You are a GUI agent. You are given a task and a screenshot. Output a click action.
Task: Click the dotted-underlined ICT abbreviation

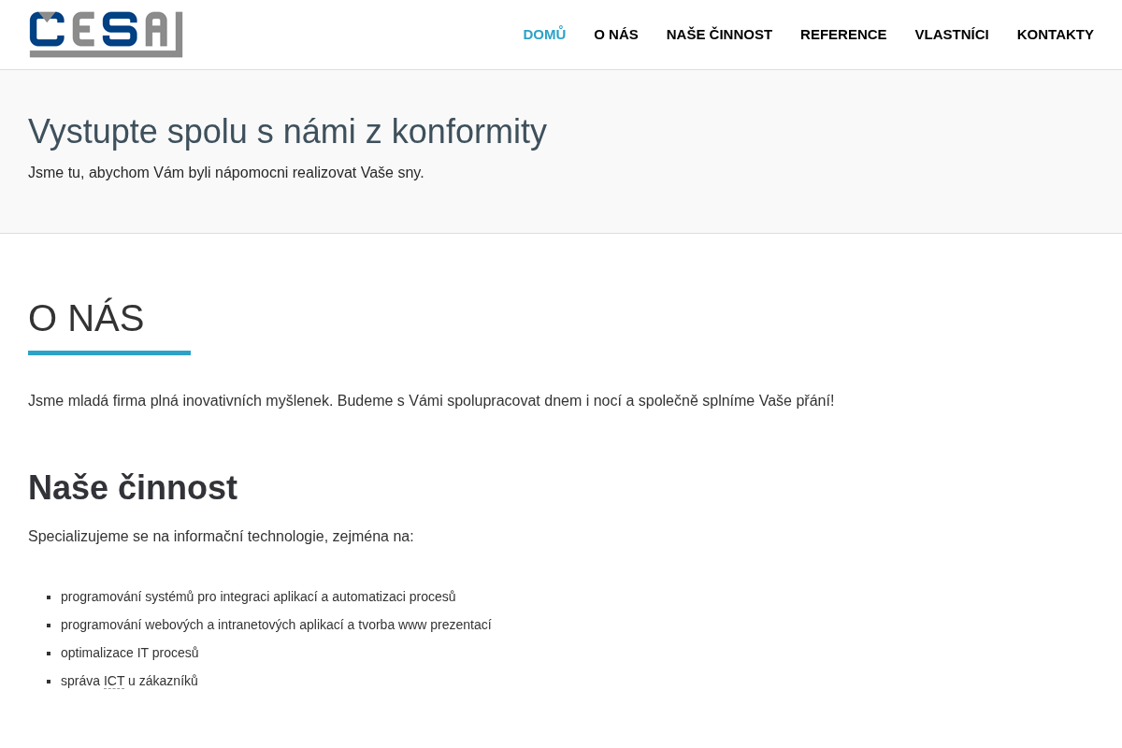pyautogui.click(x=114, y=681)
